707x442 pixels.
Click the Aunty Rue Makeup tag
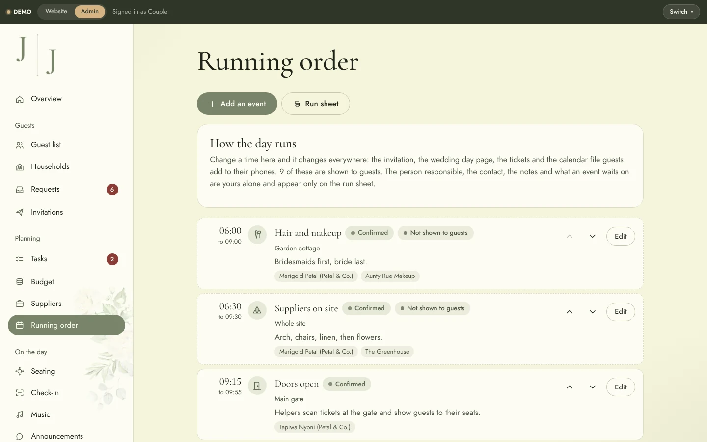[390, 276]
